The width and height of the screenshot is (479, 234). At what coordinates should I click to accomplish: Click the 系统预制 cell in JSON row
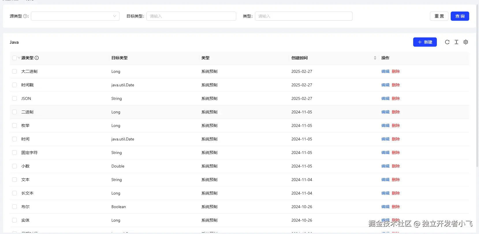coord(209,98)
